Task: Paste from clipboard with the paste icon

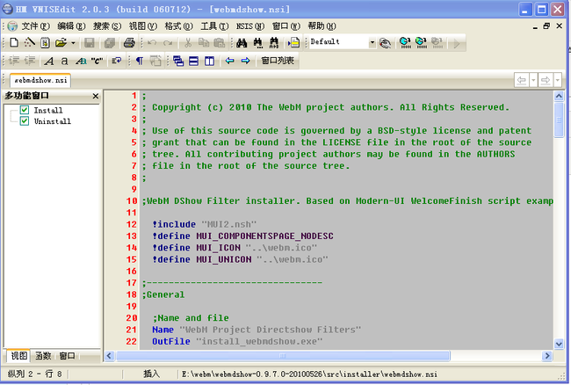Action: point(220,42)
